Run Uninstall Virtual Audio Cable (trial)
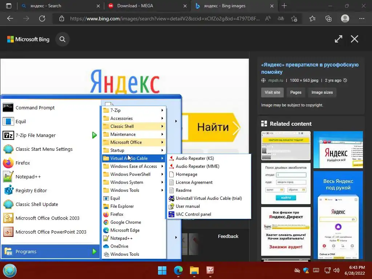 209,198
